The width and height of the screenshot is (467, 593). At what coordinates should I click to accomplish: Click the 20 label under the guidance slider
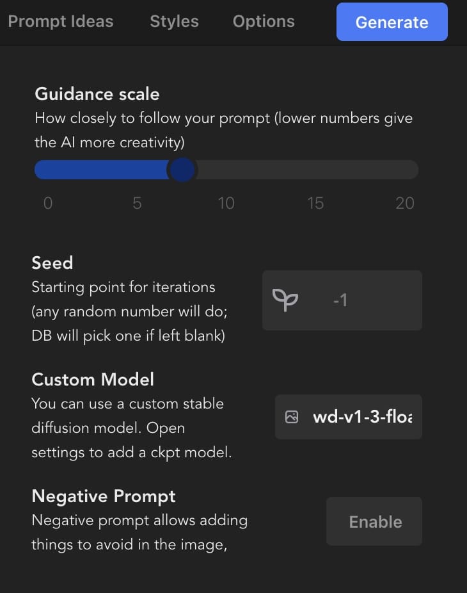405,203
